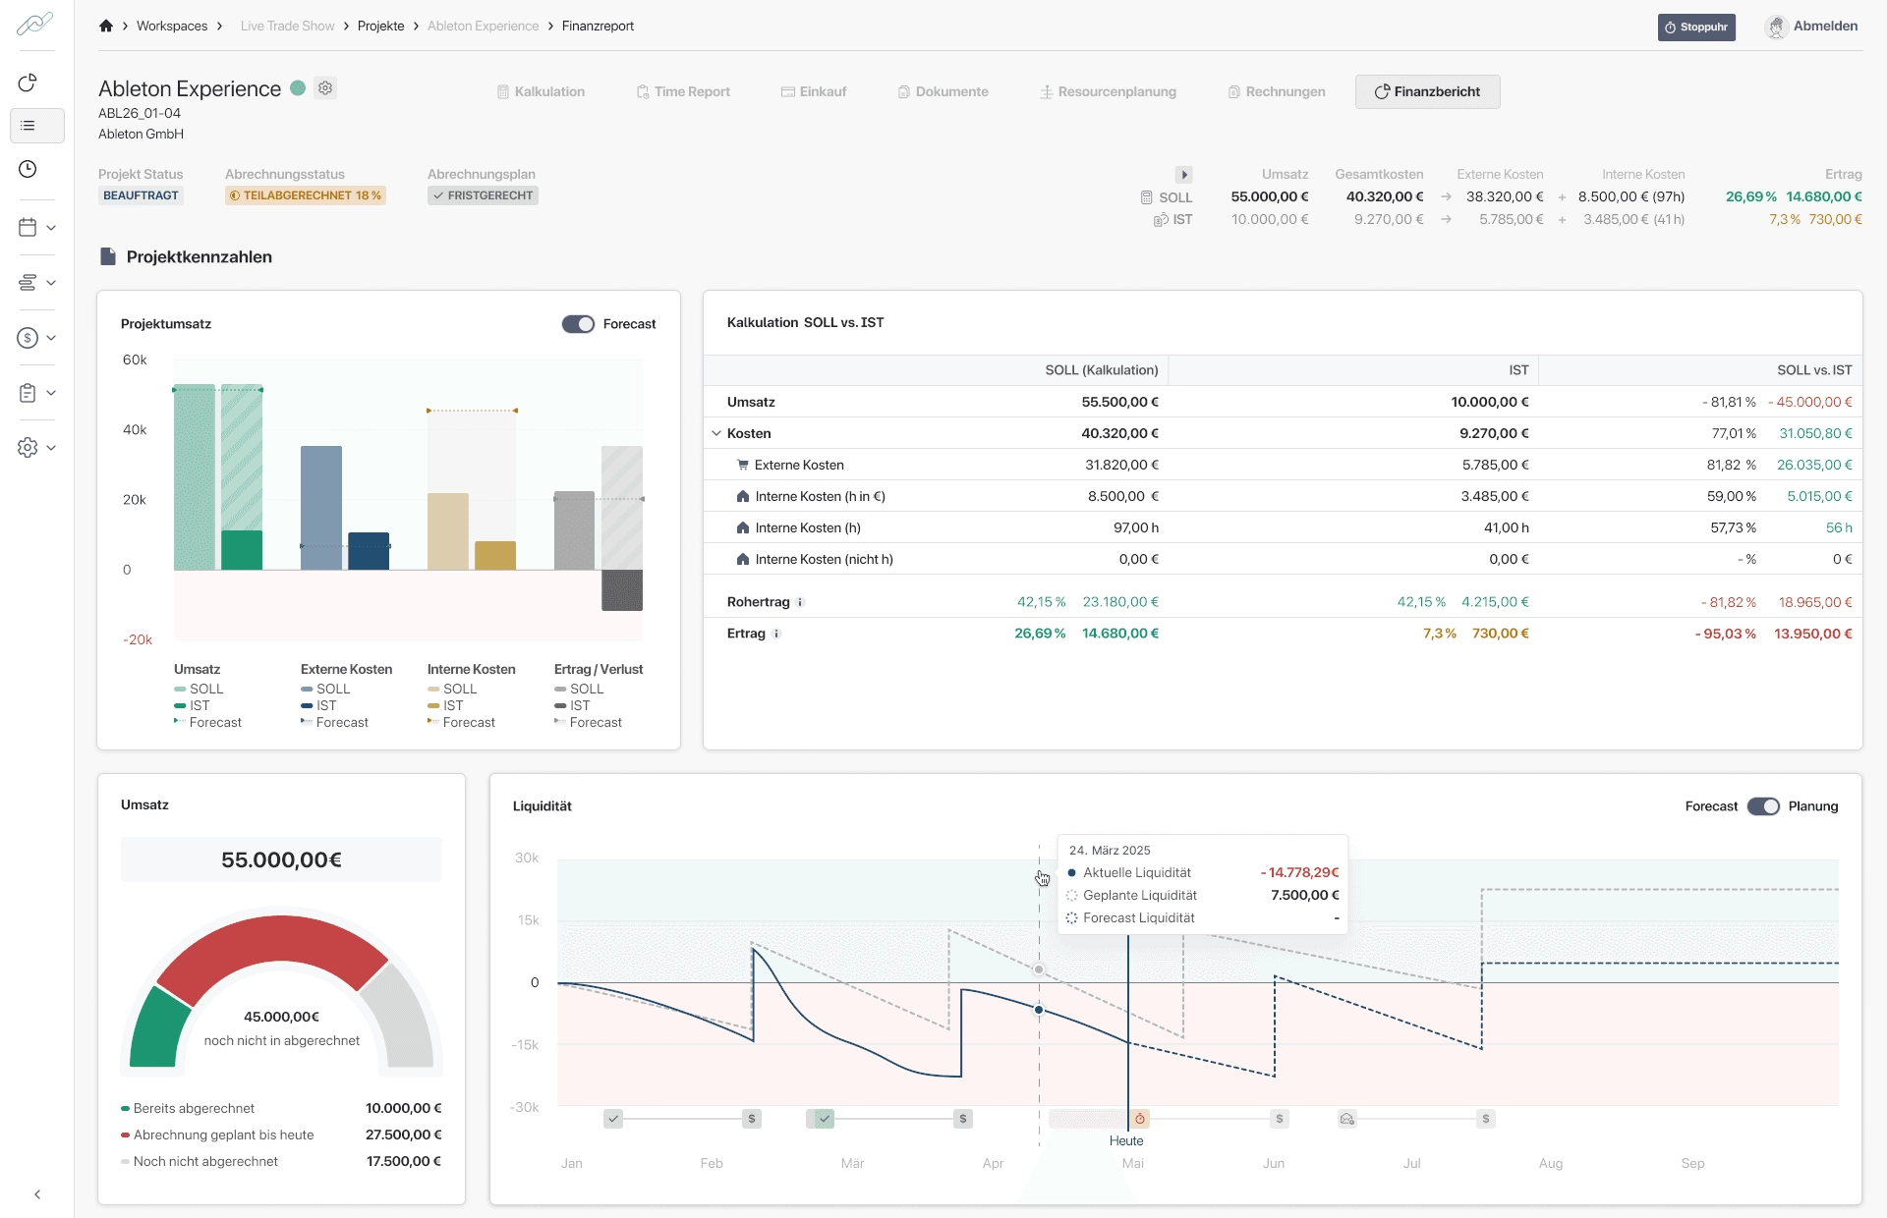
Task: Click the Aktuelle Liquidität data point
Action: tap(1039, 1010)
